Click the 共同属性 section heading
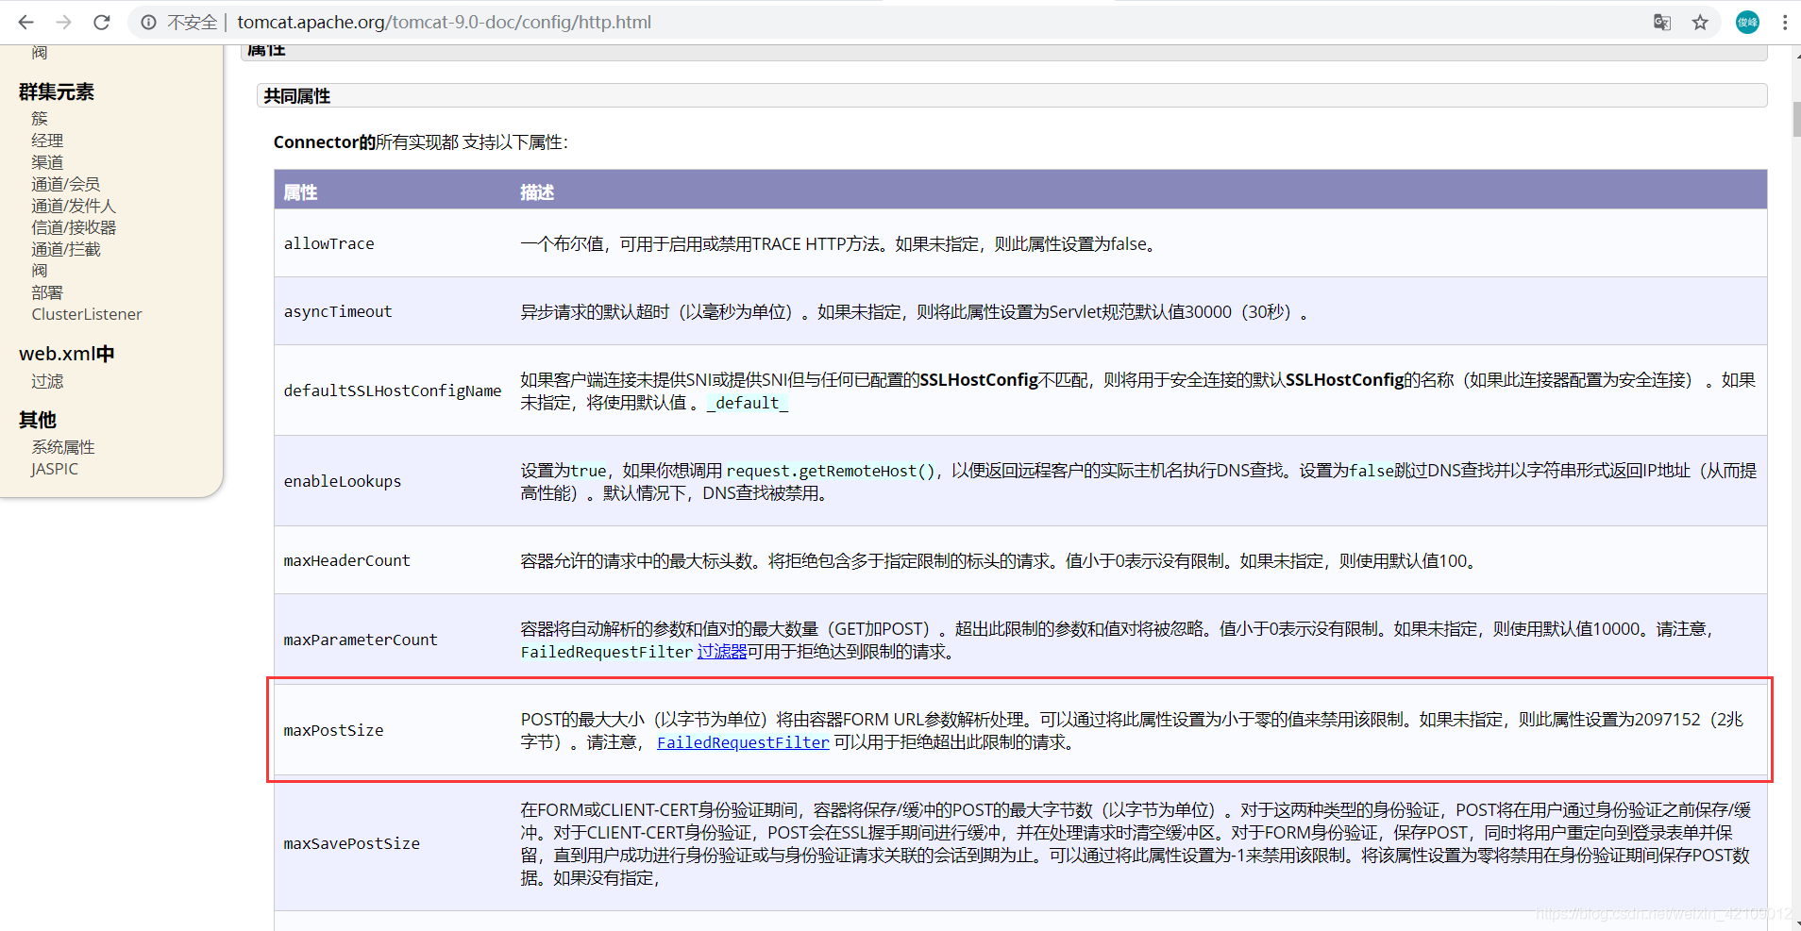1801x931 pixels. pos(297,96)
